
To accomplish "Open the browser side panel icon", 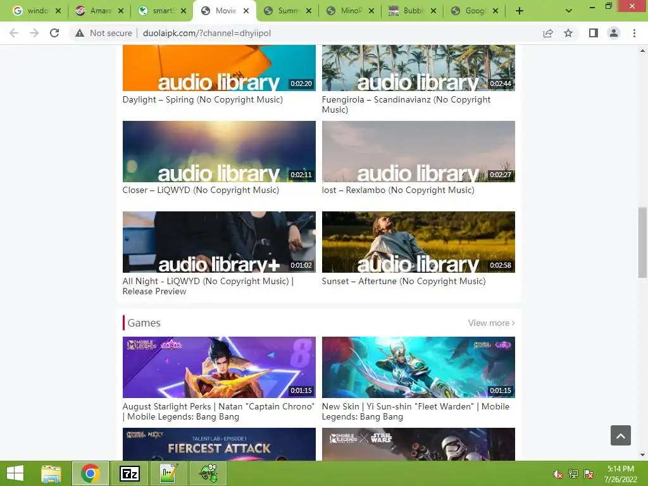I will click(594, 33).
